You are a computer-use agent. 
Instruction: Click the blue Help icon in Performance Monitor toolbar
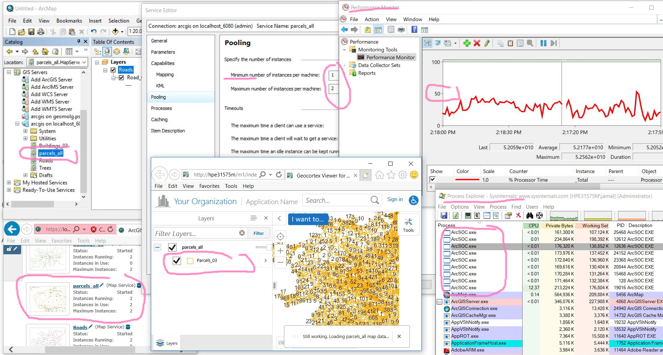click(414, 29)
